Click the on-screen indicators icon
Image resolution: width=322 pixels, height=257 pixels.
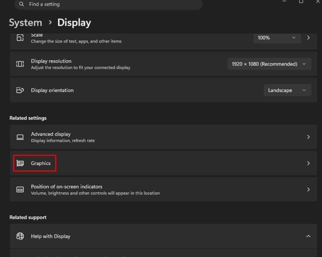tap(20, 189)
